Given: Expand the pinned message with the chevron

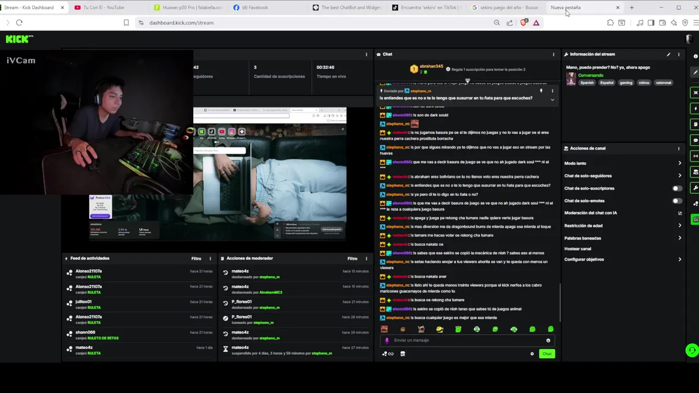Looking at the screenshot, I should click(552, 99).
